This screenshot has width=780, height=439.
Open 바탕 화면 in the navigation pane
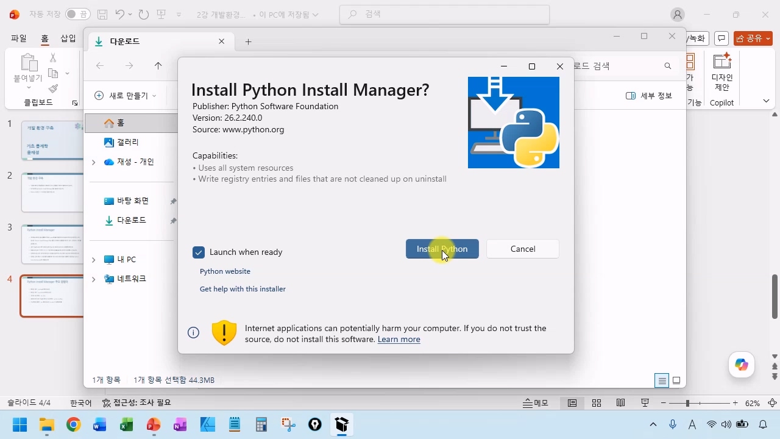click(133, 201)
